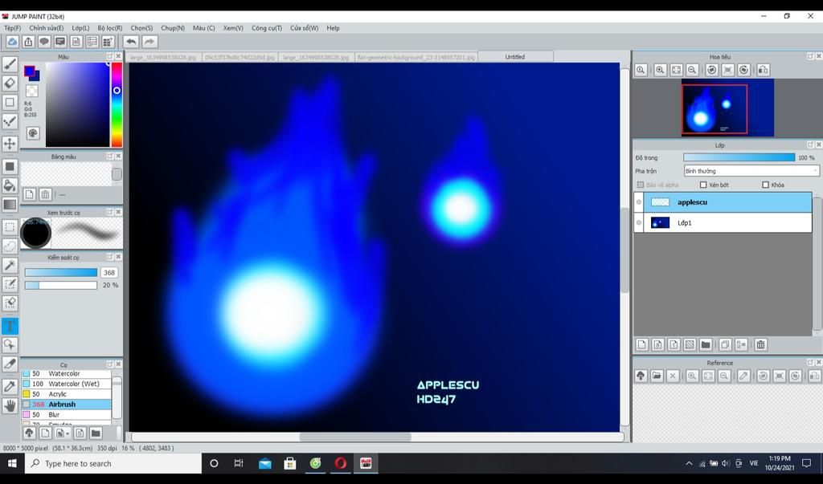Delete layer with trash icon
Screen dimensions: 823x484
[x=760, y=344]
